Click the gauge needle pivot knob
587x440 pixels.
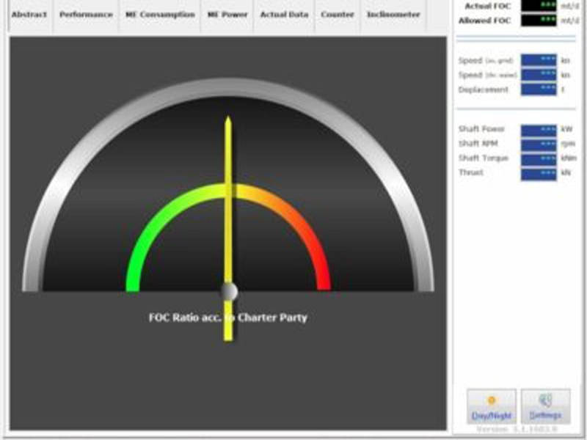coord(229,291)
